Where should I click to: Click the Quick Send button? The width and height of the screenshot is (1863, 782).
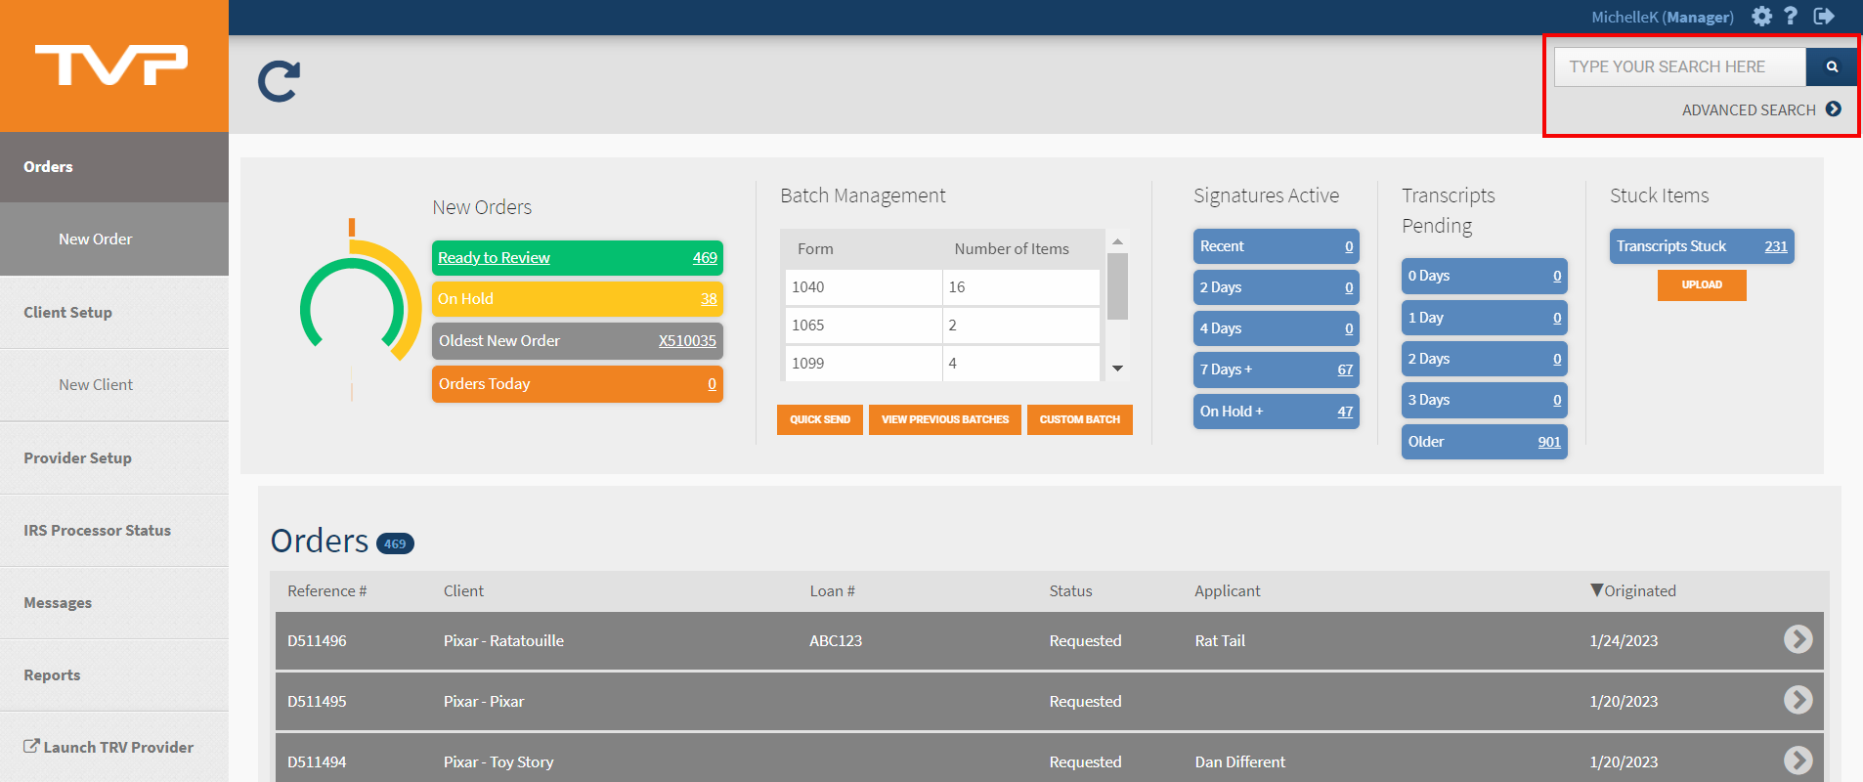pos(820,419)
